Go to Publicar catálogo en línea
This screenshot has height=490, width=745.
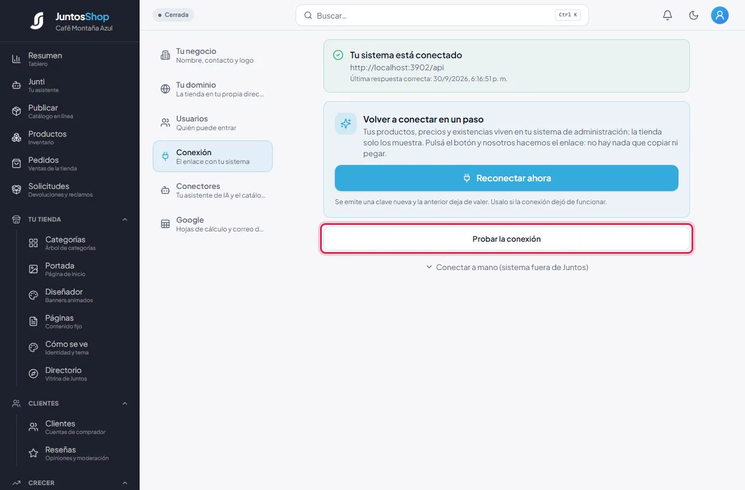[x=70, y=111]
